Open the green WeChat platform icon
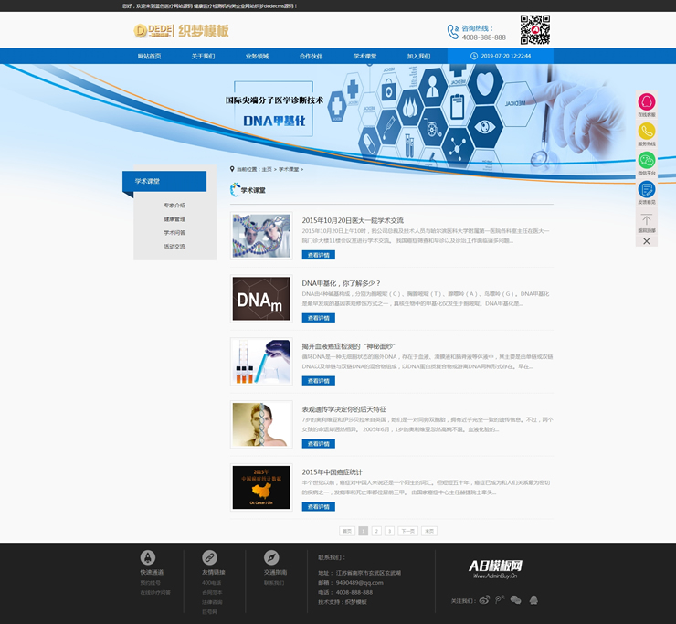 pyautogui.click(x=646, y=161)
